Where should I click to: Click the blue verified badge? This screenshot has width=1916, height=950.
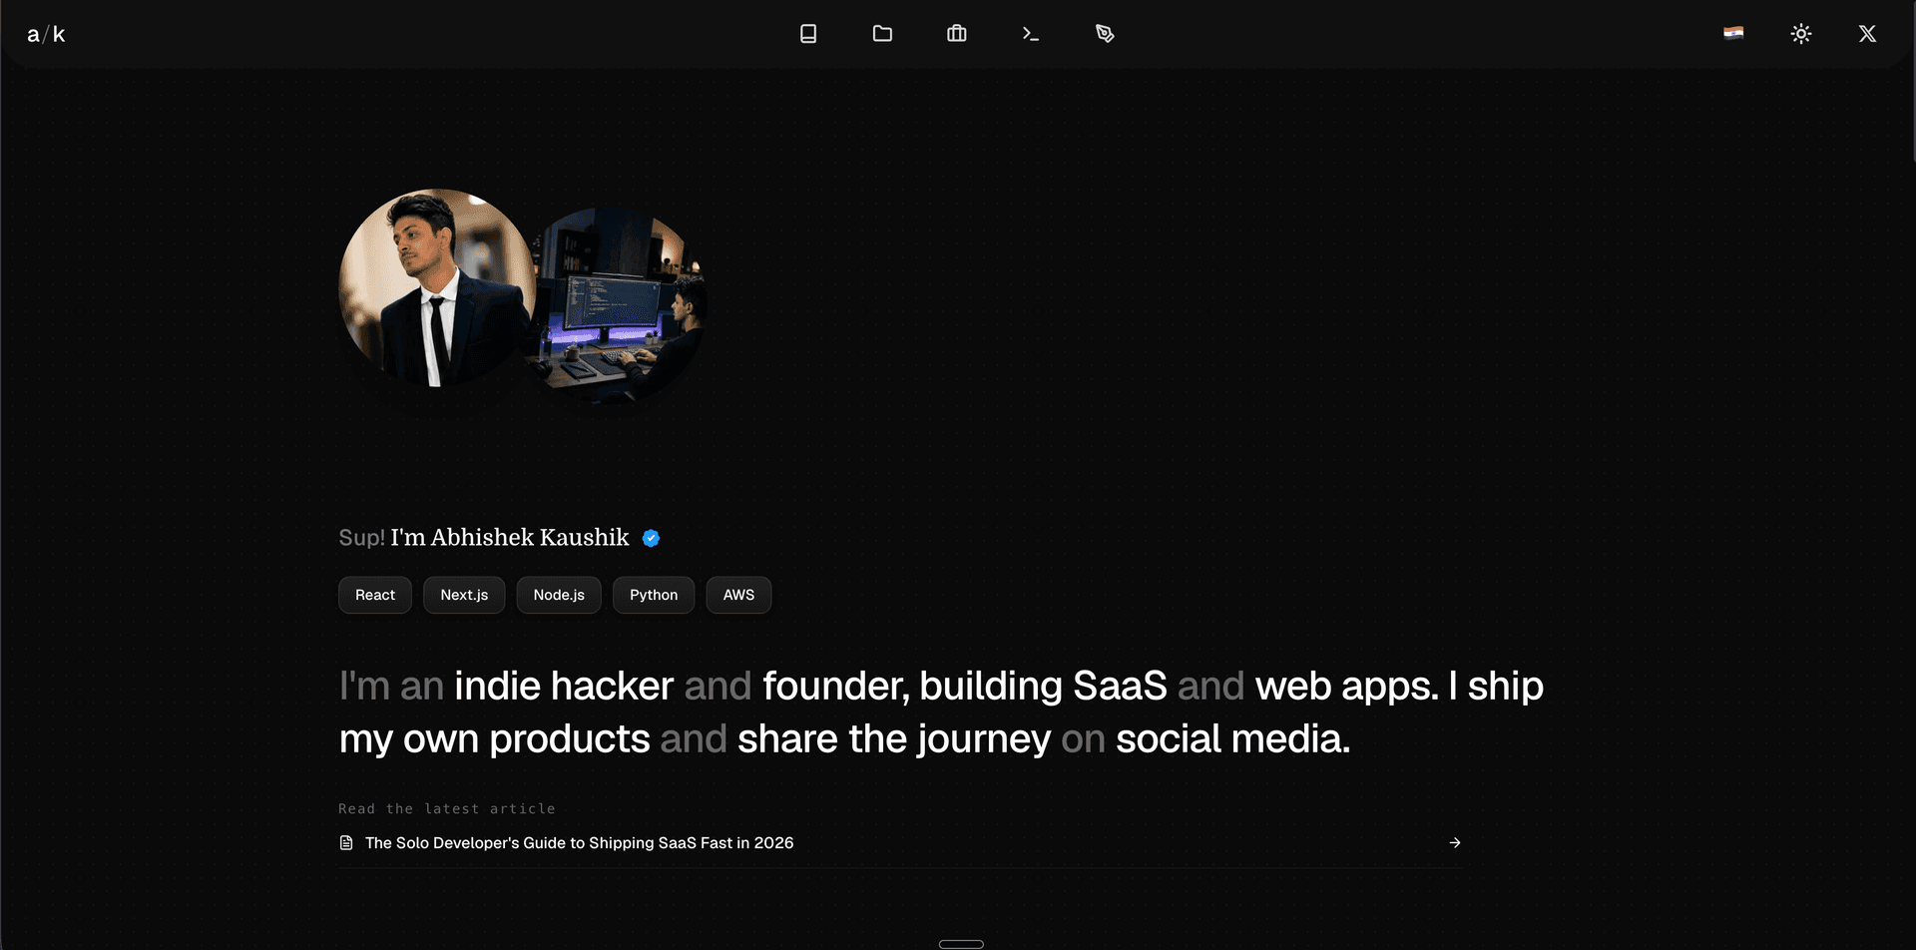click(x=651, y=538)
